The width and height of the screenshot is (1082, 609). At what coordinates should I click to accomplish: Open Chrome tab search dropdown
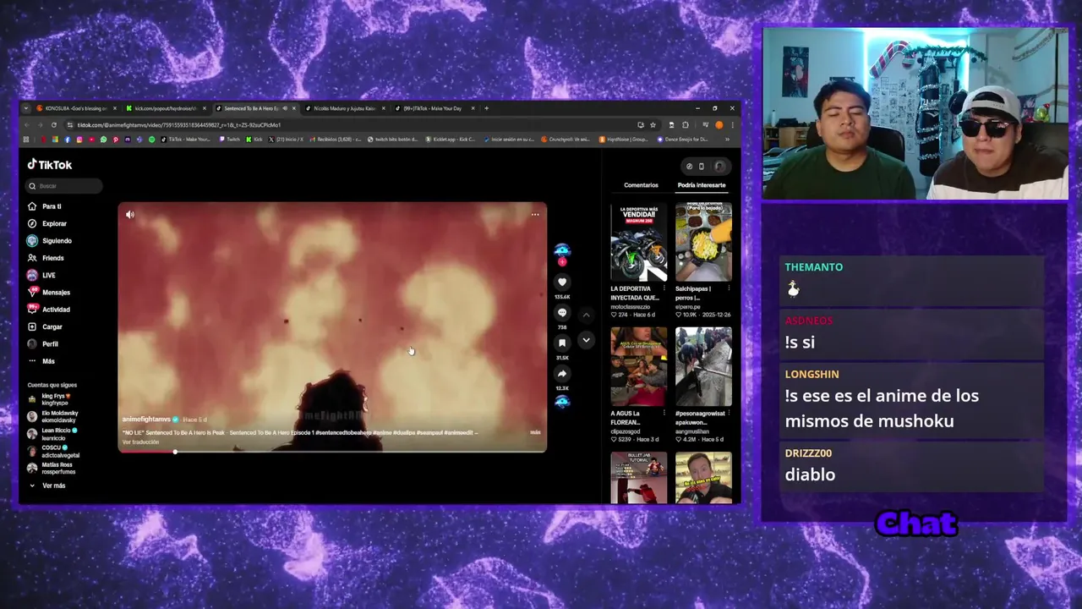point(25,108)
